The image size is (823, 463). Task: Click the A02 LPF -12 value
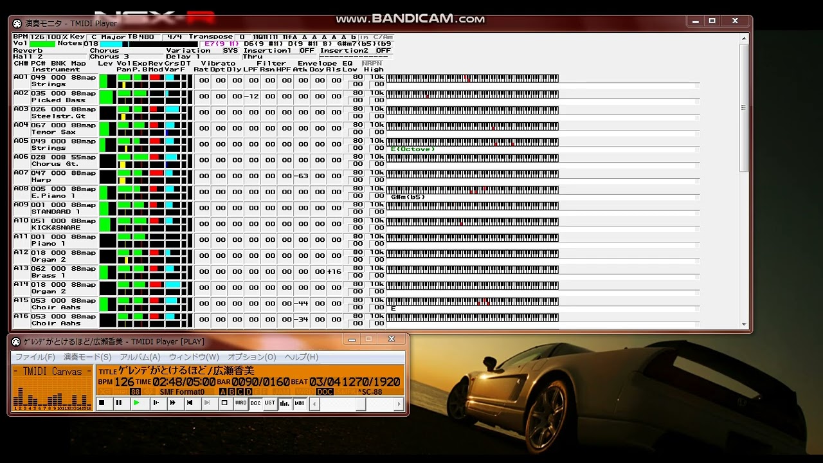point(251,96)
